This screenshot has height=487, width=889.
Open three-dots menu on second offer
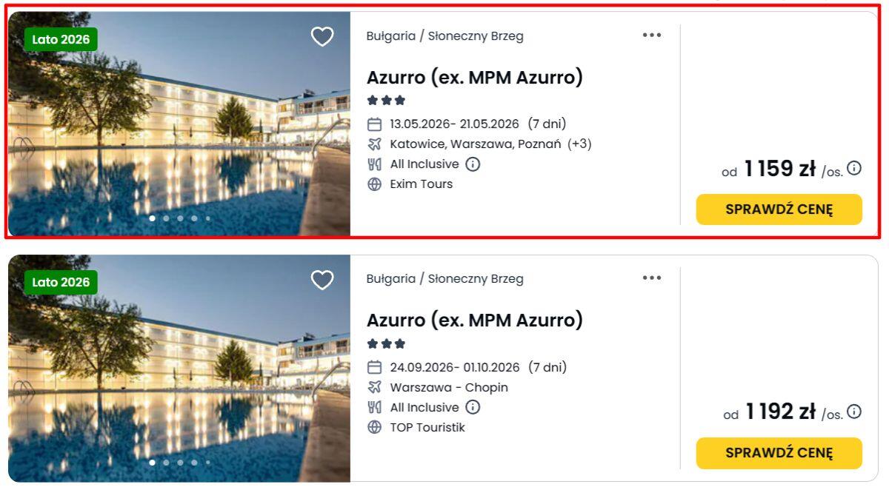click(652, 278)
